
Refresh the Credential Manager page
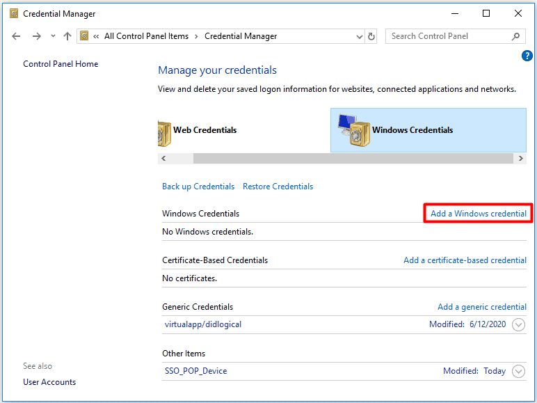pos(371,36)
